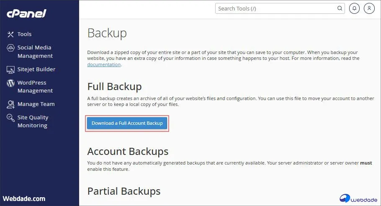Image resolution: width=381 pixels, height=206 pixels.
Task: Click the Site Quality Monitoring magnifier icon
Action: 11,118
